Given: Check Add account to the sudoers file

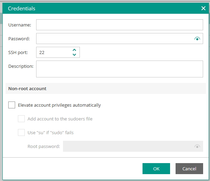Looking at the screenshot, I should 21,119.
